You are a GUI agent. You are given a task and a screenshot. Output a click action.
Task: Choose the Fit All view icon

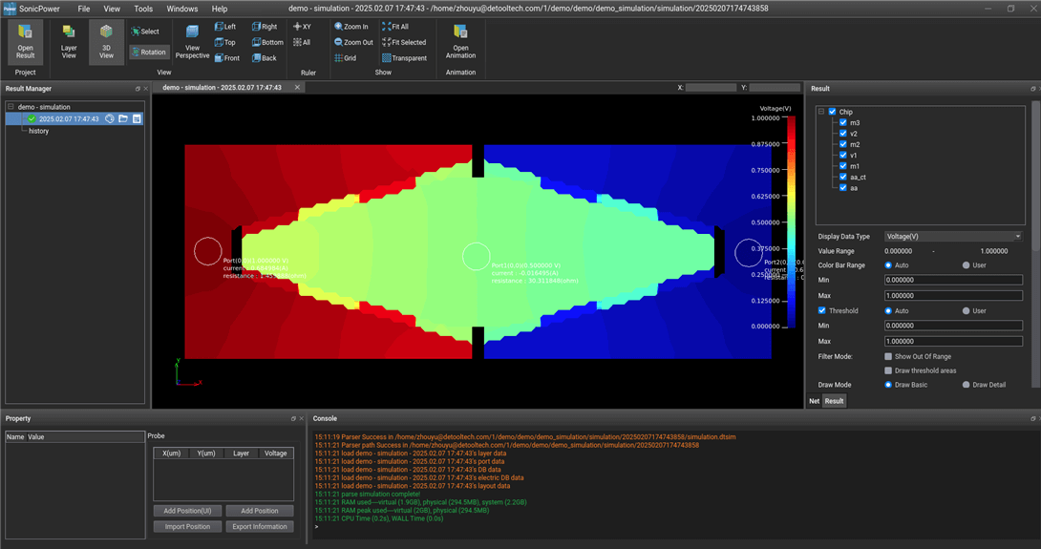pos(394,27)
